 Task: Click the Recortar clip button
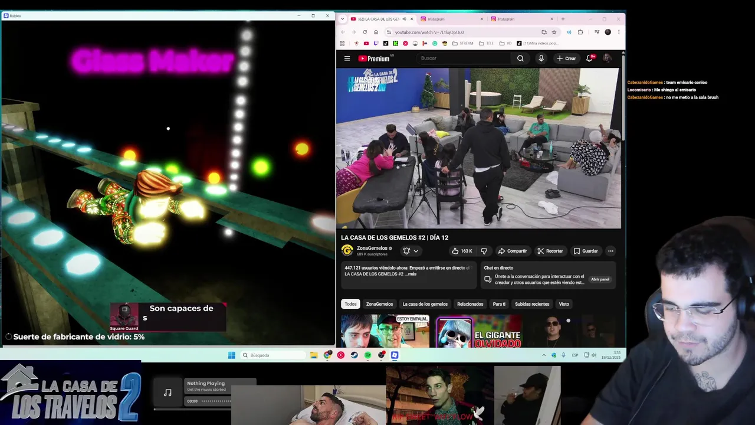click(550, 251)
